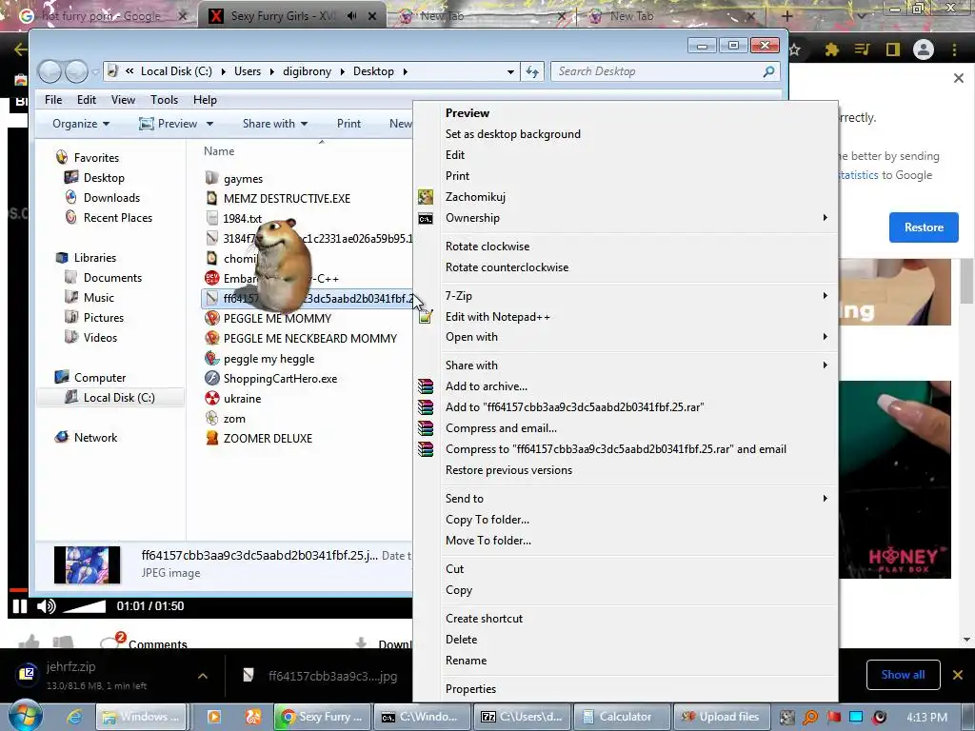Adjust the video volume slider
975x731 pixels.
tap(85, 606)
